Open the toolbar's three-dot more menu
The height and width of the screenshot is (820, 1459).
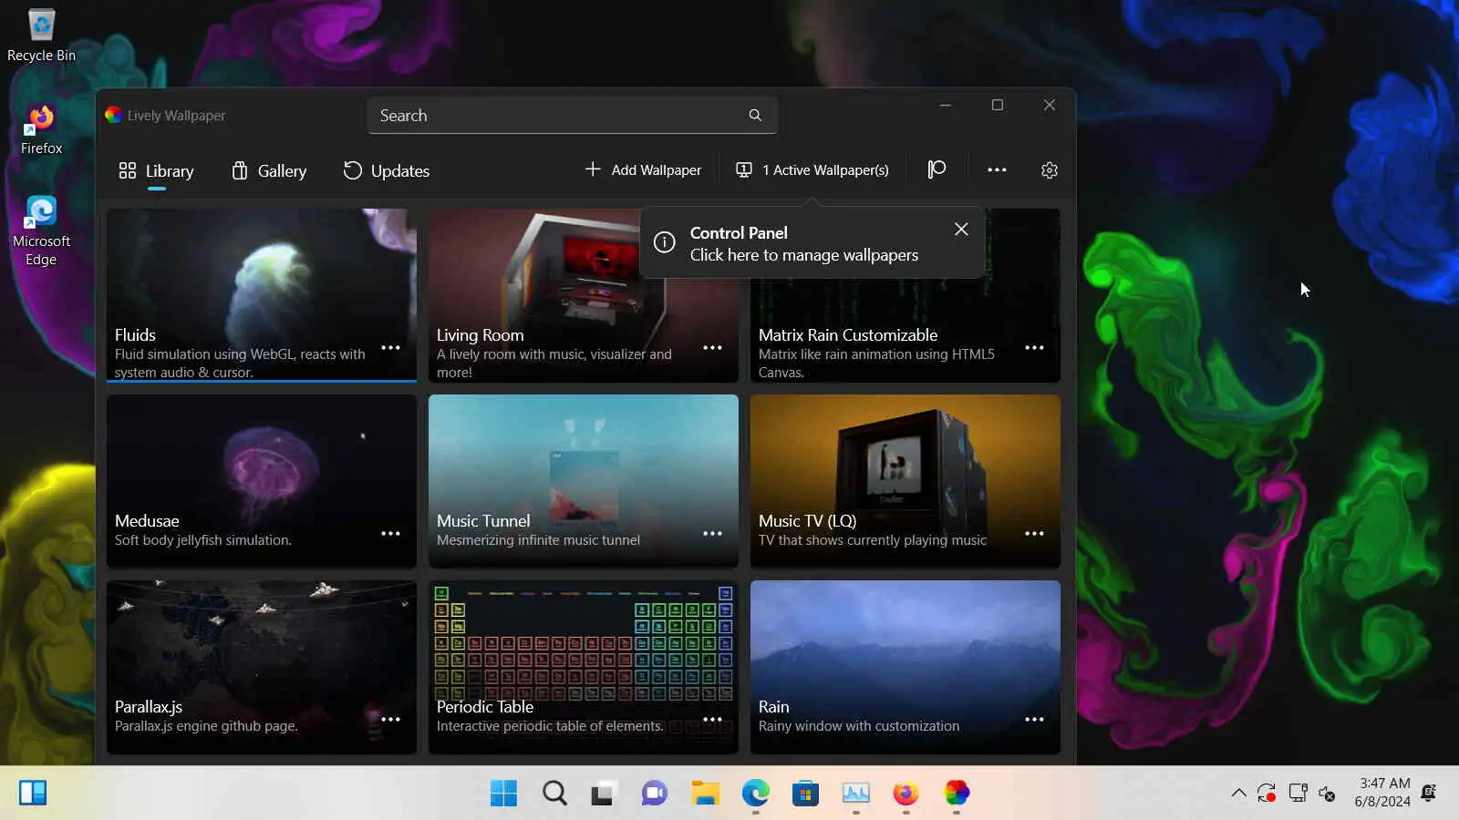tap(997, 170)
